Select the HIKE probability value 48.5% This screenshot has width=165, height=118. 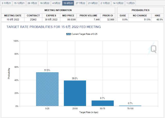[158, 19]
